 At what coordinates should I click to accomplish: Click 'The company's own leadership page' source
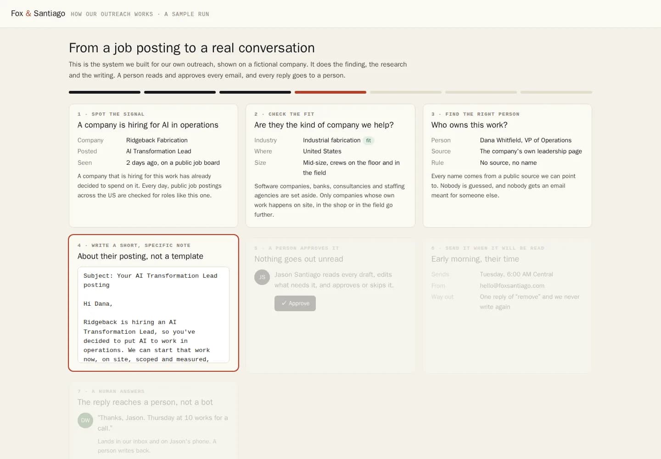coord(531,151)
